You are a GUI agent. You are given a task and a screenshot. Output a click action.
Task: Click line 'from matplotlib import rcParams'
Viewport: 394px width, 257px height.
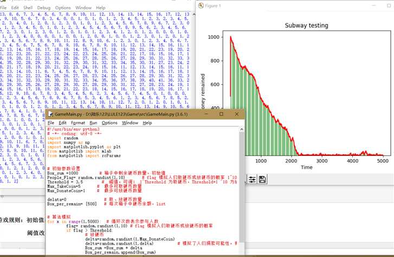84,156
